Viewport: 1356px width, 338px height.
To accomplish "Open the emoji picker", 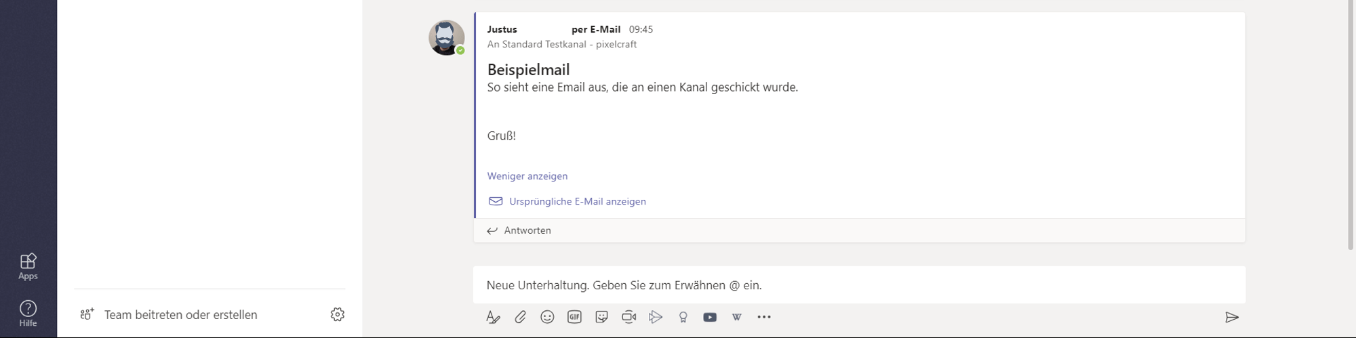I will click(547, 317).
